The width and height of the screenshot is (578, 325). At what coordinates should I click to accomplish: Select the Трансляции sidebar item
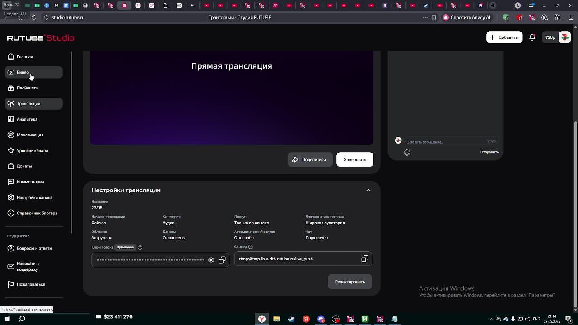[x=34, y=103]
